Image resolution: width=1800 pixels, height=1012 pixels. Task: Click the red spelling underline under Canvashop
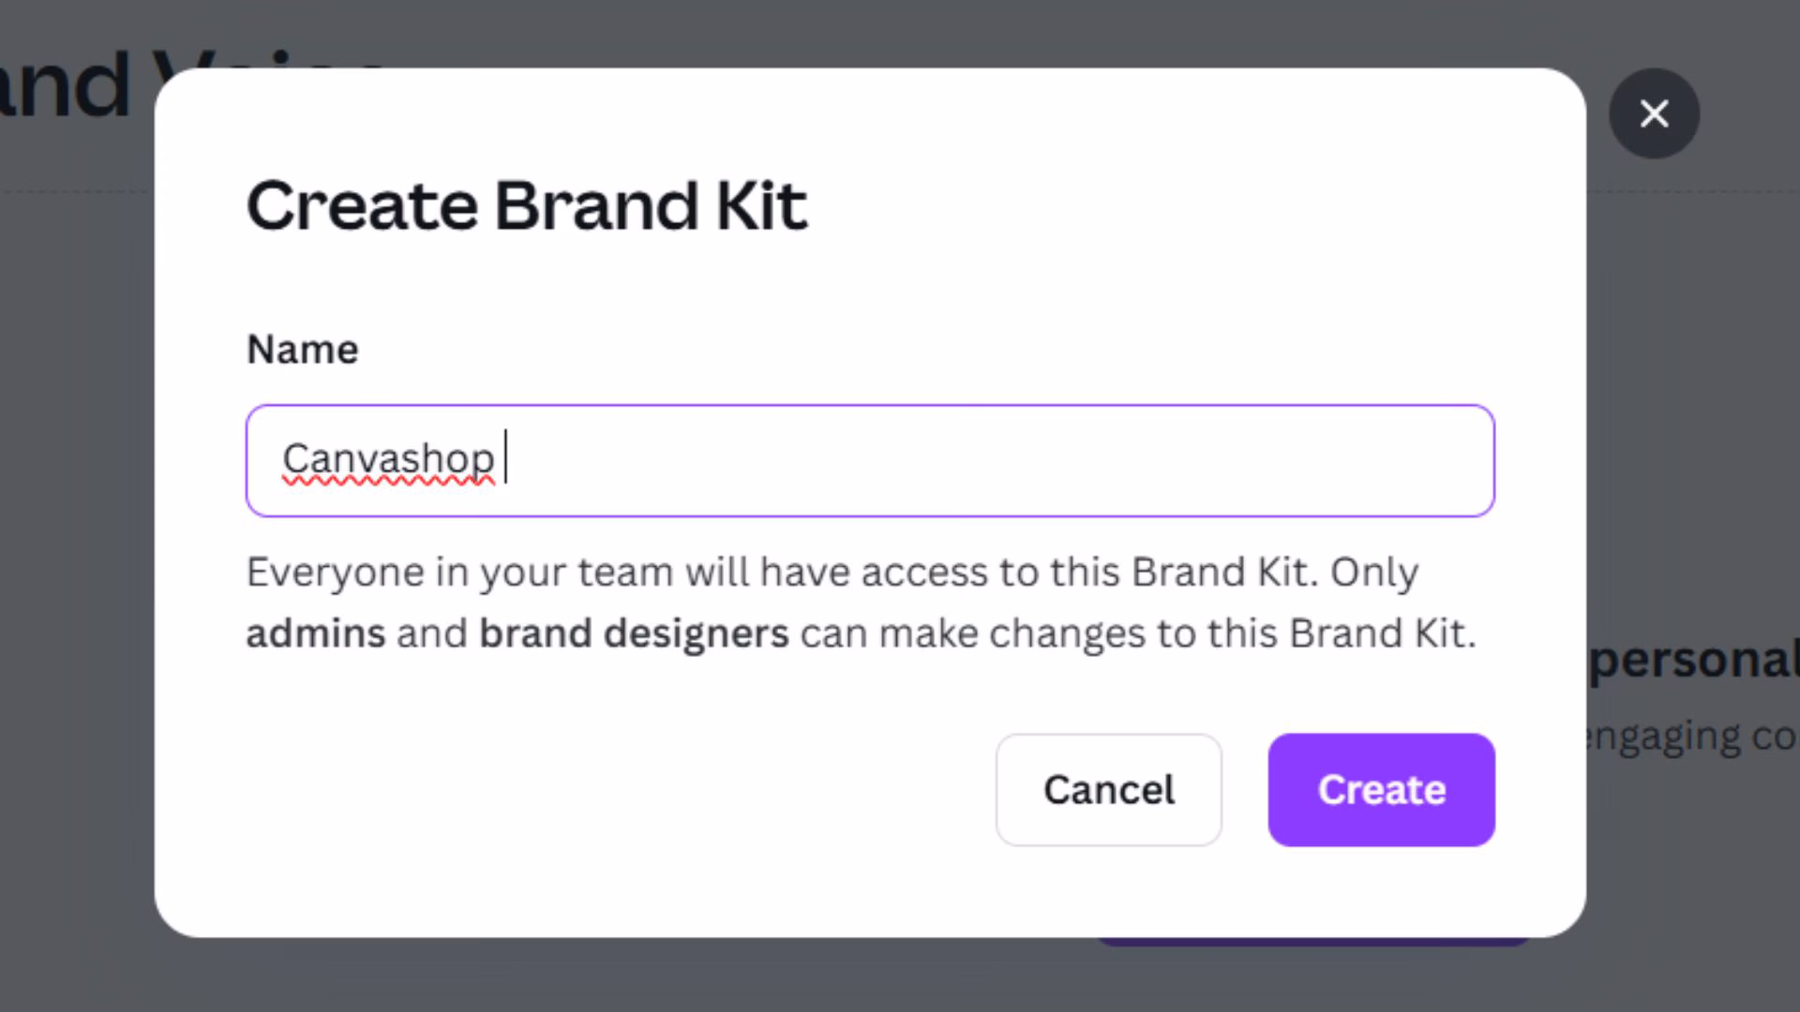387,482
